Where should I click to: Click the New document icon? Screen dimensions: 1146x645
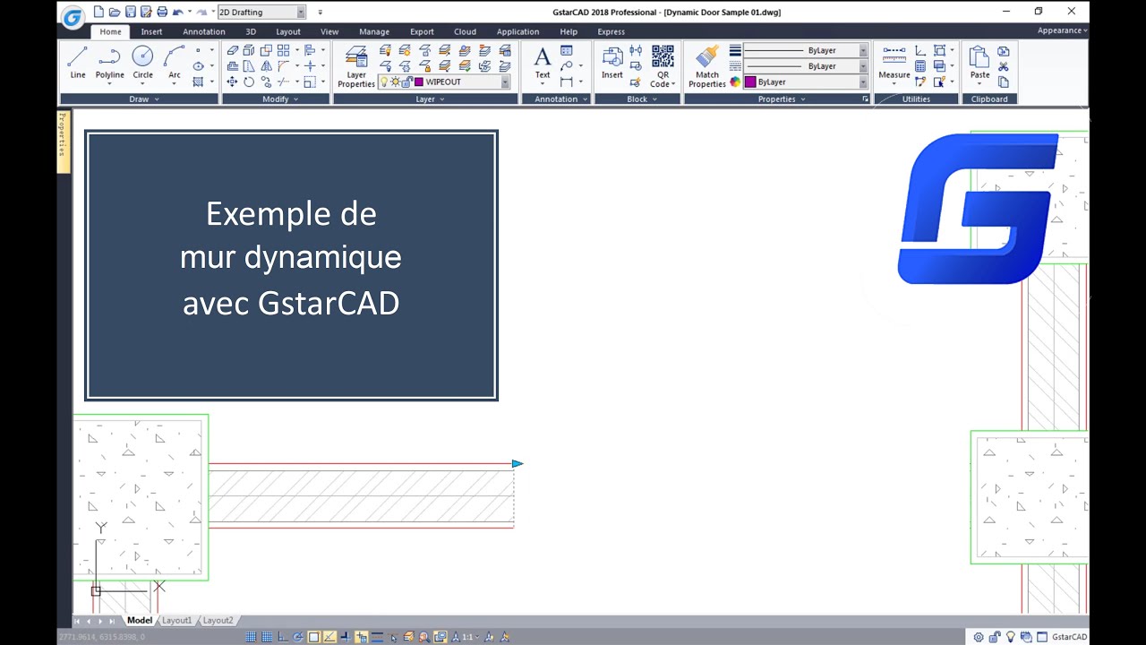98,12
